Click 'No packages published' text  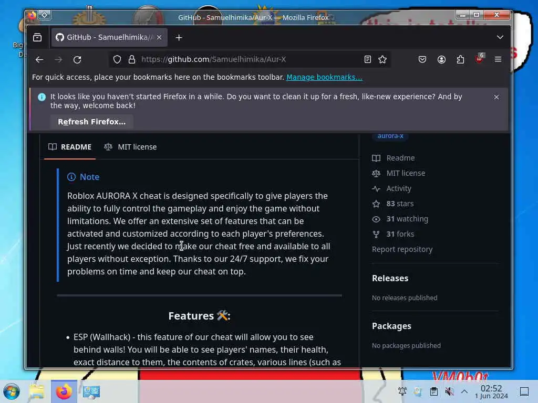406,345
